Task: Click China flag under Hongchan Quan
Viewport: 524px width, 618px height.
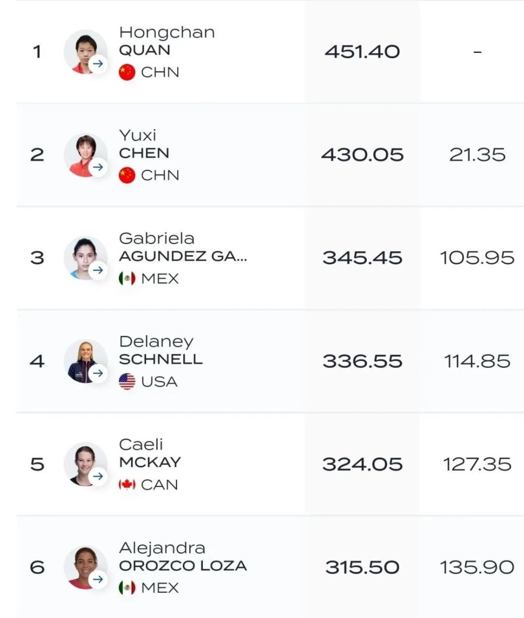Action: click(127, 72)
